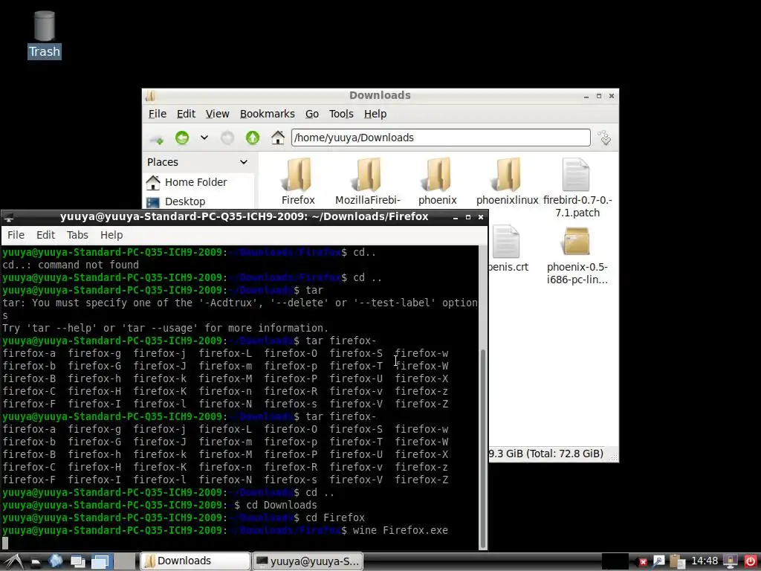
Task: Select the Firefox folder icon
Action: tap(298, 181)
